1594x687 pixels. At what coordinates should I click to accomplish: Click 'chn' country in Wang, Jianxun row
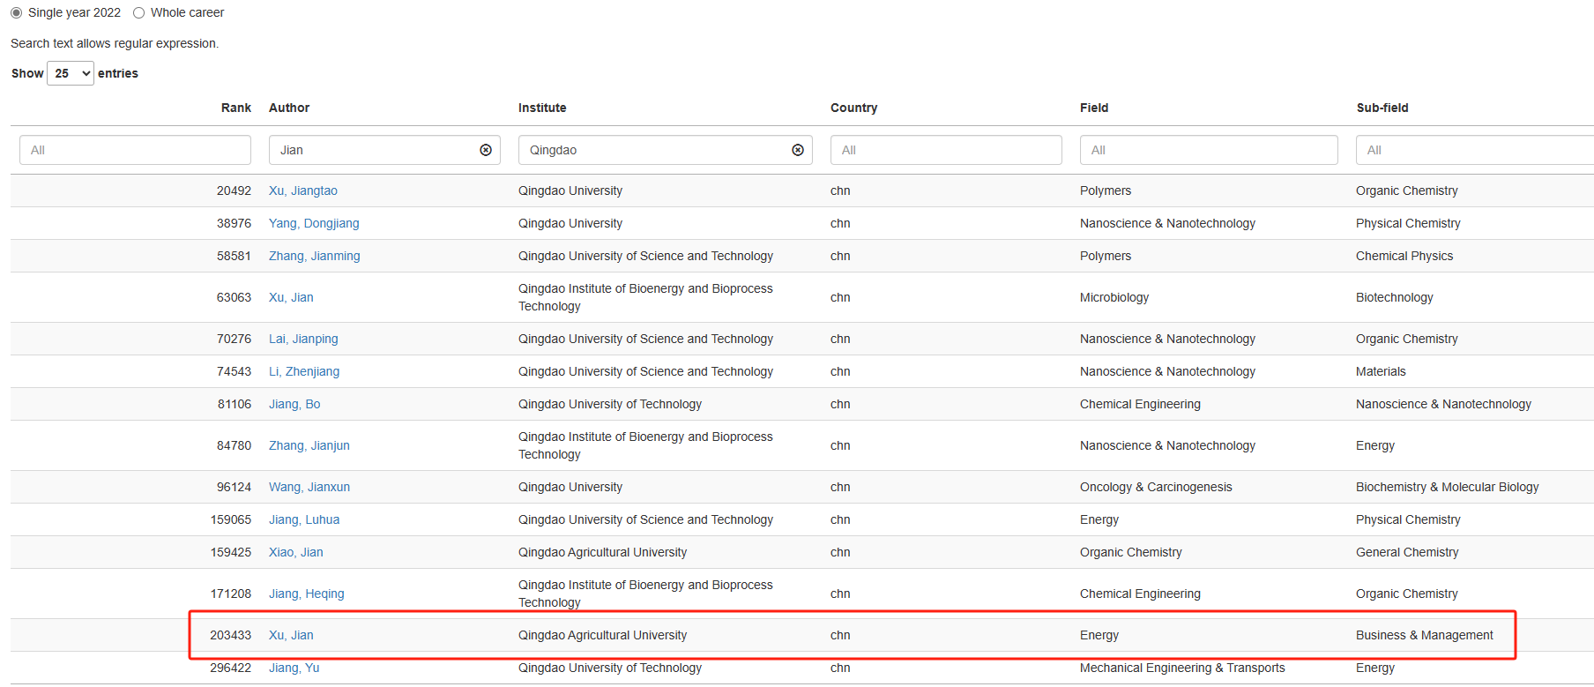coord(840,487)
